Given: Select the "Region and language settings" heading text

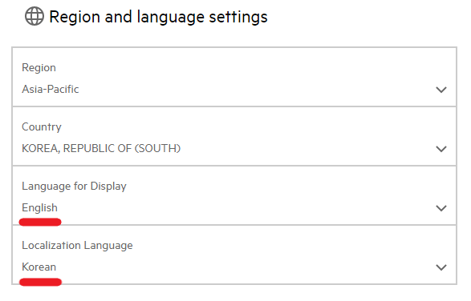Looking at the screenshot, I should point(158,17).
